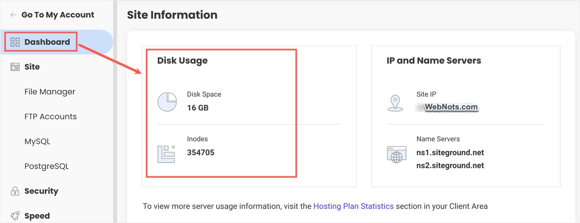Viewport: 580px width, 223px height.
Task: Click the Inodes blocks icon
Action: 167,154
